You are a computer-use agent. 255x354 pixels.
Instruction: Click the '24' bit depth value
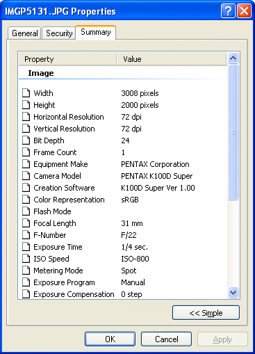point(125,140)
